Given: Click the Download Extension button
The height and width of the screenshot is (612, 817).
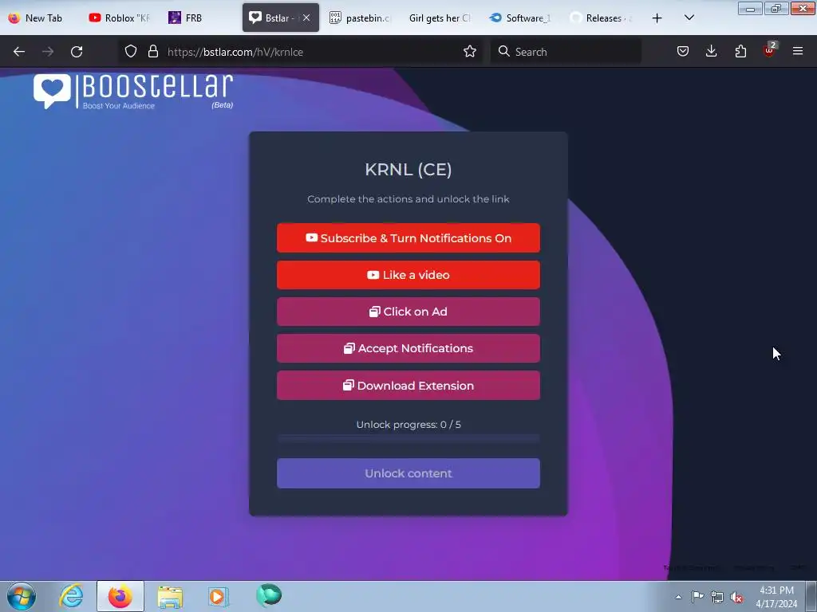Looking at the screenshot, I should (408, 386).
